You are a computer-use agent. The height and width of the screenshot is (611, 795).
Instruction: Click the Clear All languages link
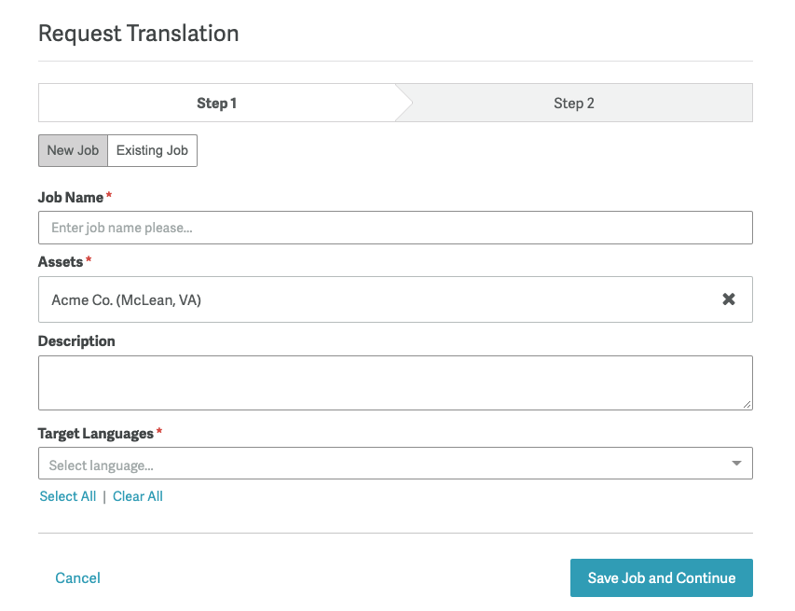click(138, 496)
